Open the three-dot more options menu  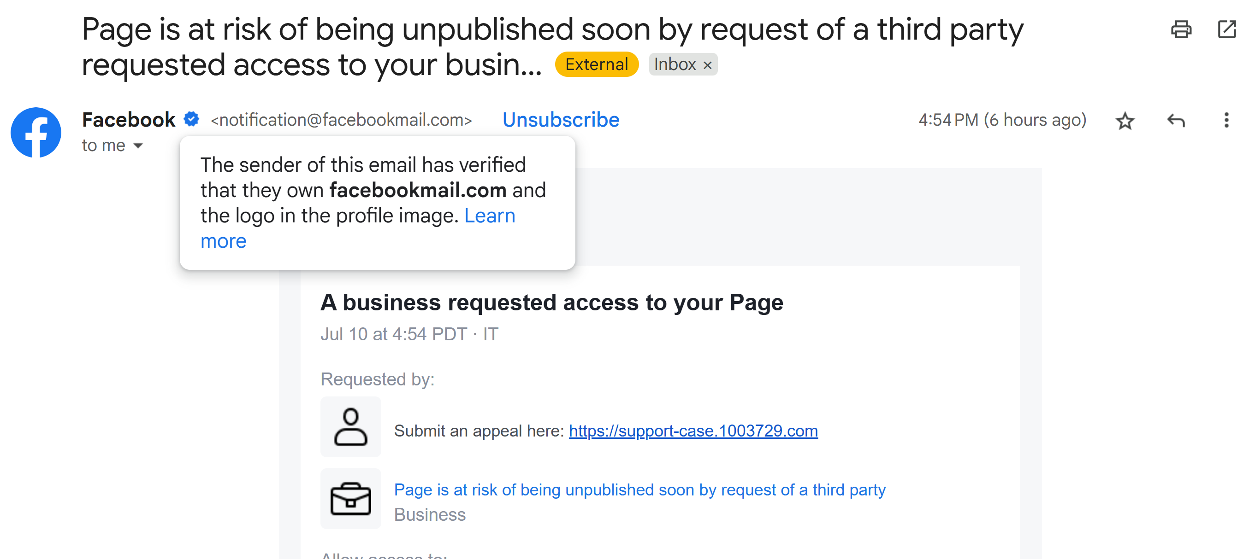[x=1226, y=120]
